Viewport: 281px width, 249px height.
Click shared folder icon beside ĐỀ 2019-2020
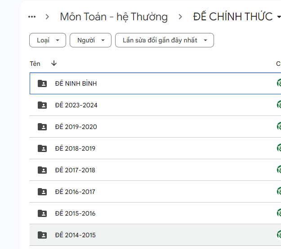point(42,127)
